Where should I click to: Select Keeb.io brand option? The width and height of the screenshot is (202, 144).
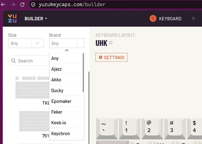(x=67, y=123)
